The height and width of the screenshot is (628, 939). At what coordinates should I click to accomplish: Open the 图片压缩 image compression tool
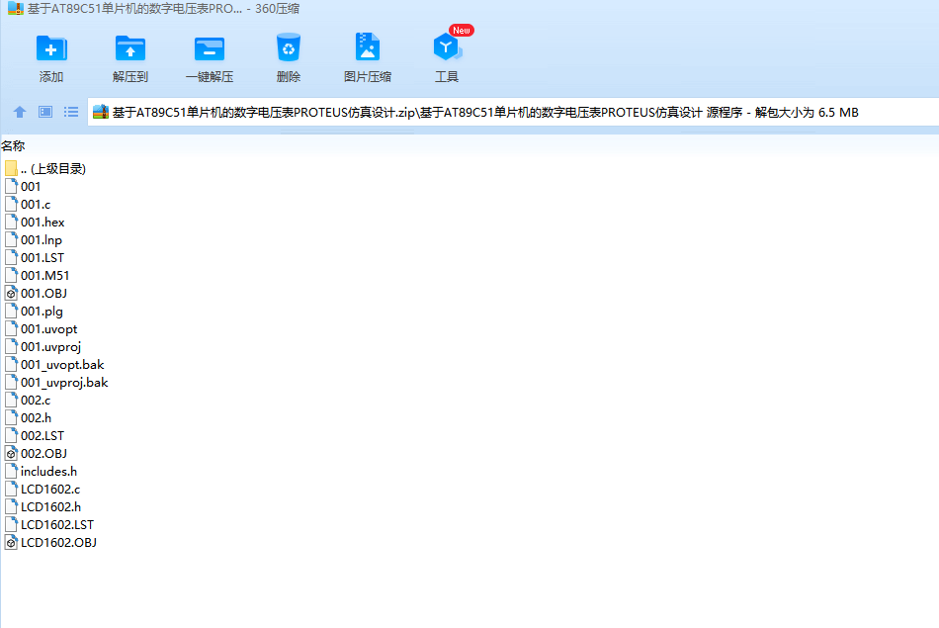pyautogui.click(x=367, y=47)
